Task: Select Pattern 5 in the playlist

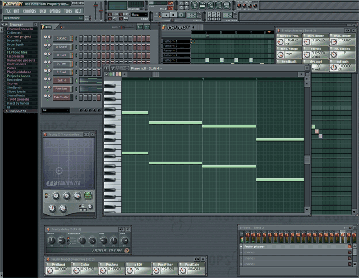Action: pyautogui.click(x=176, y=60)
